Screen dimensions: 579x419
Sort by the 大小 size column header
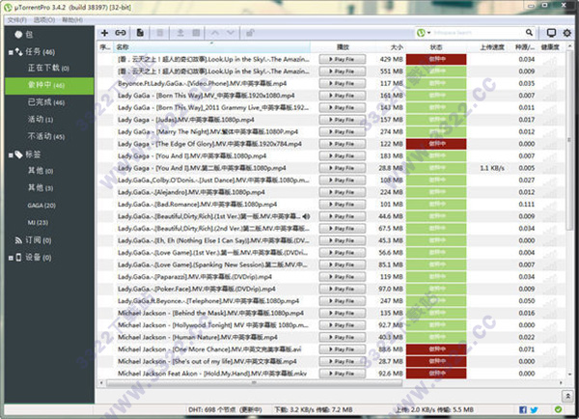(x=387, y=47)
